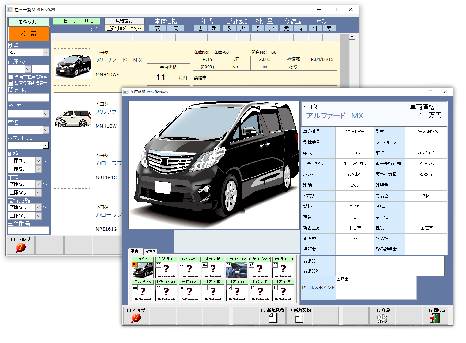The height and width of the screenshot is (343, 466).
Task: Click カローラフ NRE161G- first list row
Action: pyautogui.click(x=88, y=170)
